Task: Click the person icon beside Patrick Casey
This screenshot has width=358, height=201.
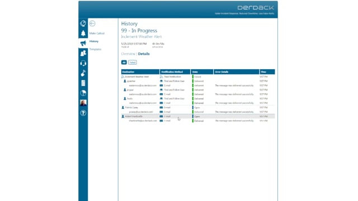Action: (x=123, y=108)
